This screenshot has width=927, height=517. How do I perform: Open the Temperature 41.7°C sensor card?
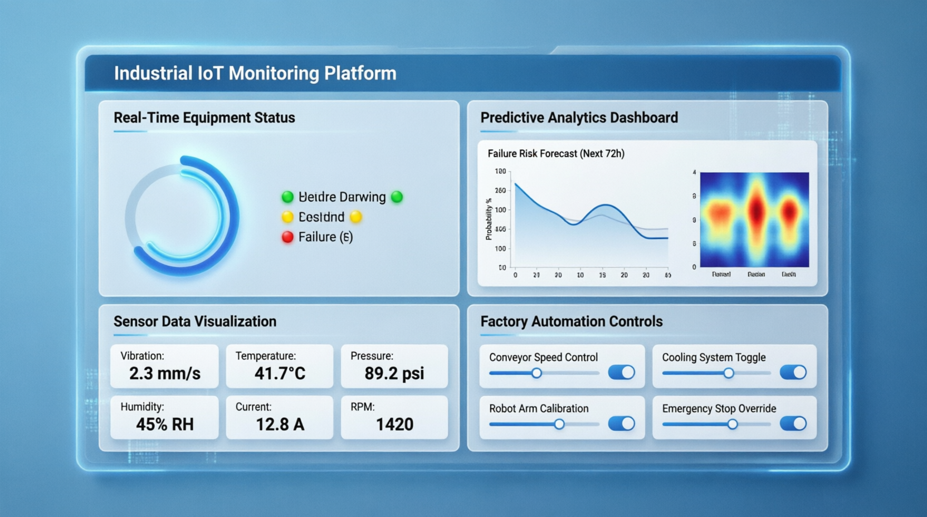point(280,366)
